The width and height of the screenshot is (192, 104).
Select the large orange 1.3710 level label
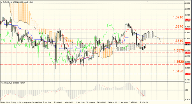pyautogui.click(x=178, y=17)
